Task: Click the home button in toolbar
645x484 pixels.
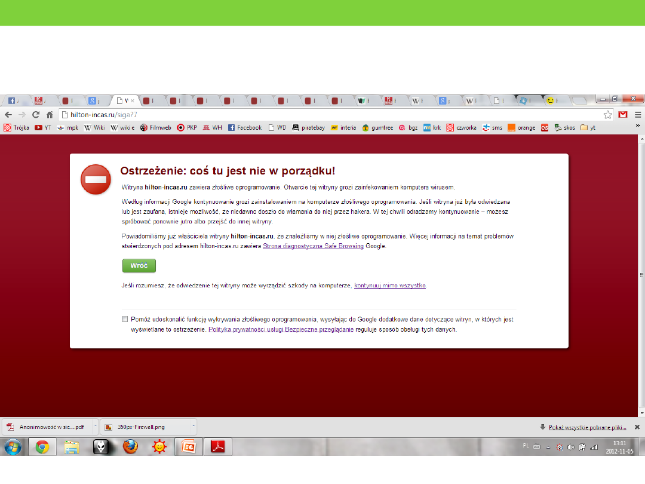Action: click(x=50, y=115)
